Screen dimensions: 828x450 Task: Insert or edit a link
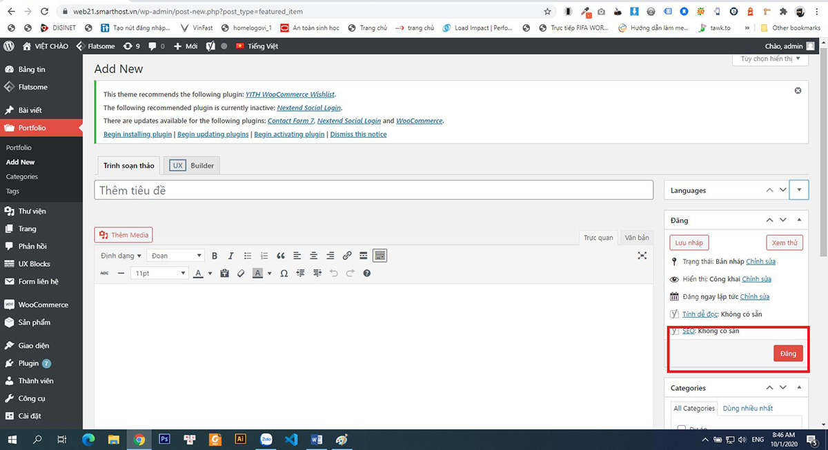(x=347, y=256)
